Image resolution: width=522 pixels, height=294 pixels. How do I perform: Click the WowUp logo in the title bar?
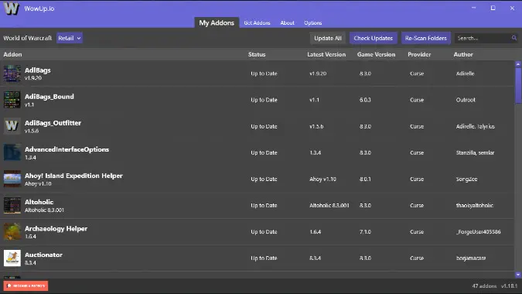tap(11, 9)
